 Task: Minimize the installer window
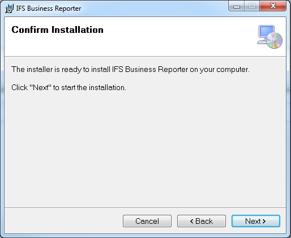click(237, 6)
